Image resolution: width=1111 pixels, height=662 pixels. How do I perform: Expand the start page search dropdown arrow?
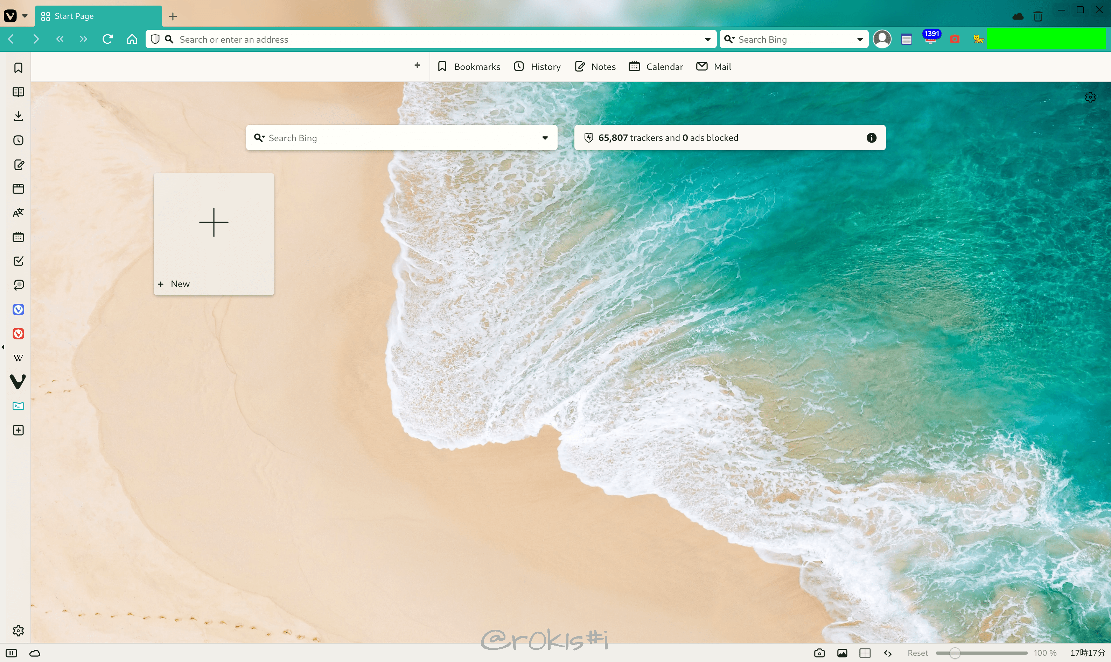545,138
